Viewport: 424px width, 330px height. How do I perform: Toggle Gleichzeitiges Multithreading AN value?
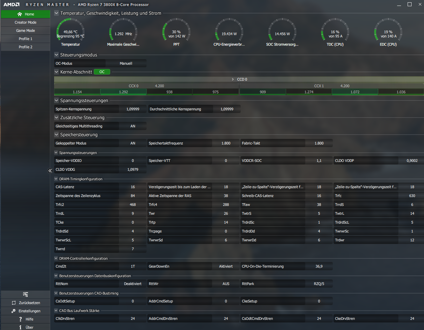[133, 126]
